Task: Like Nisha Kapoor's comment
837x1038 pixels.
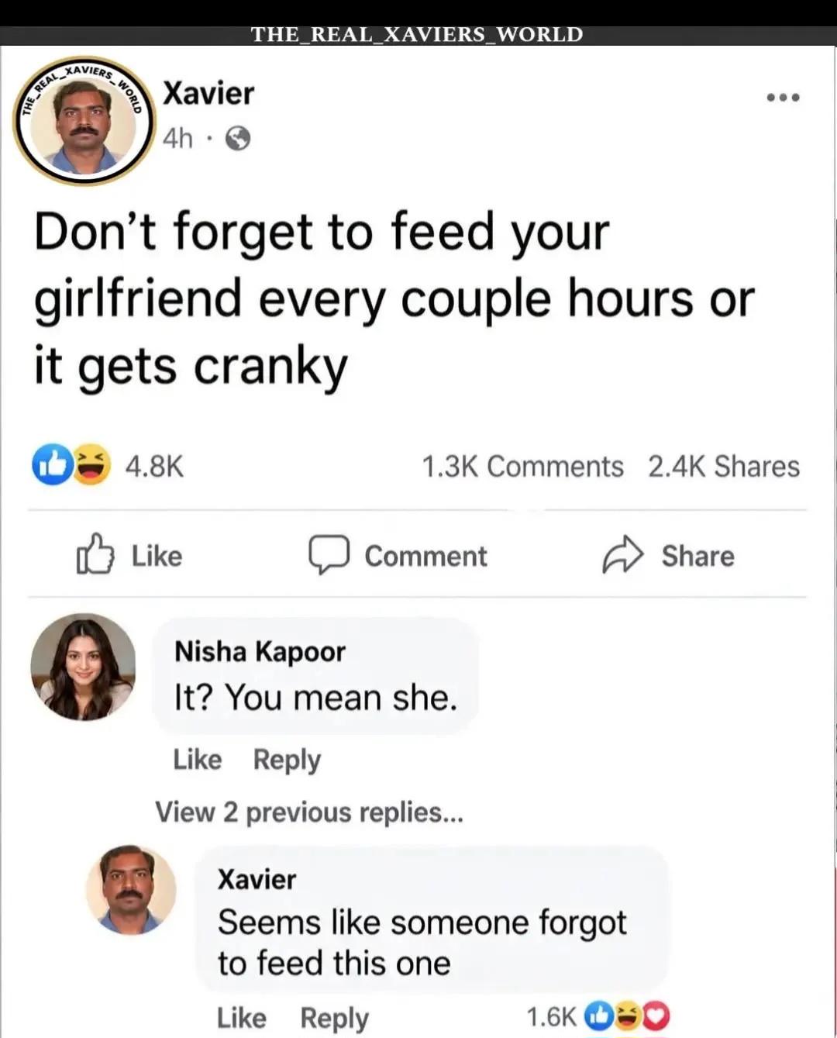Action: point(198,759)
